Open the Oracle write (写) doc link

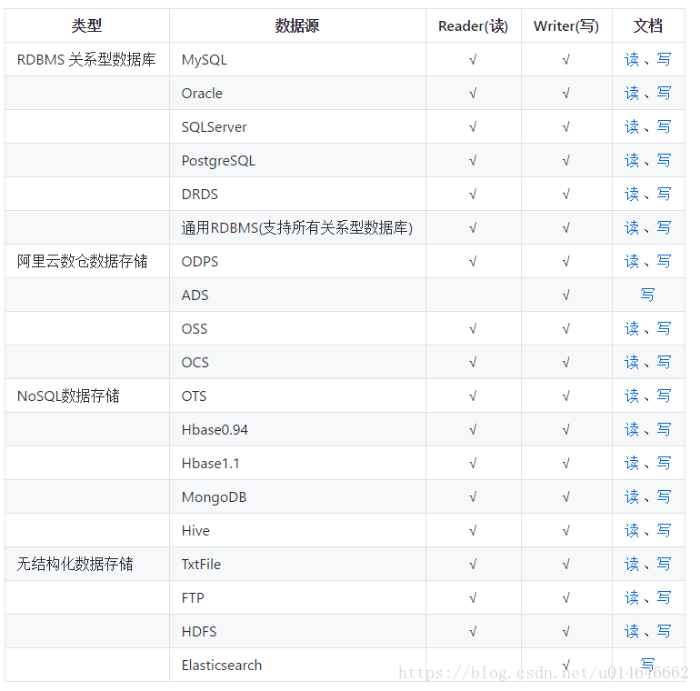click(664, 93)
